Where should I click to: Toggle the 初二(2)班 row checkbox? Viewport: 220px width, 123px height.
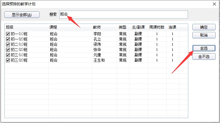pos(8,50)
